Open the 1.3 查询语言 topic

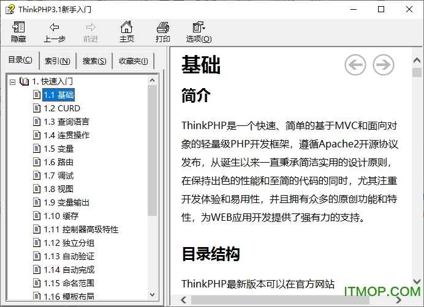point(67,122)
